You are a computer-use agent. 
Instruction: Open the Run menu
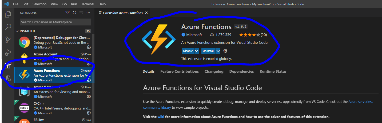[x=74, y=4]
